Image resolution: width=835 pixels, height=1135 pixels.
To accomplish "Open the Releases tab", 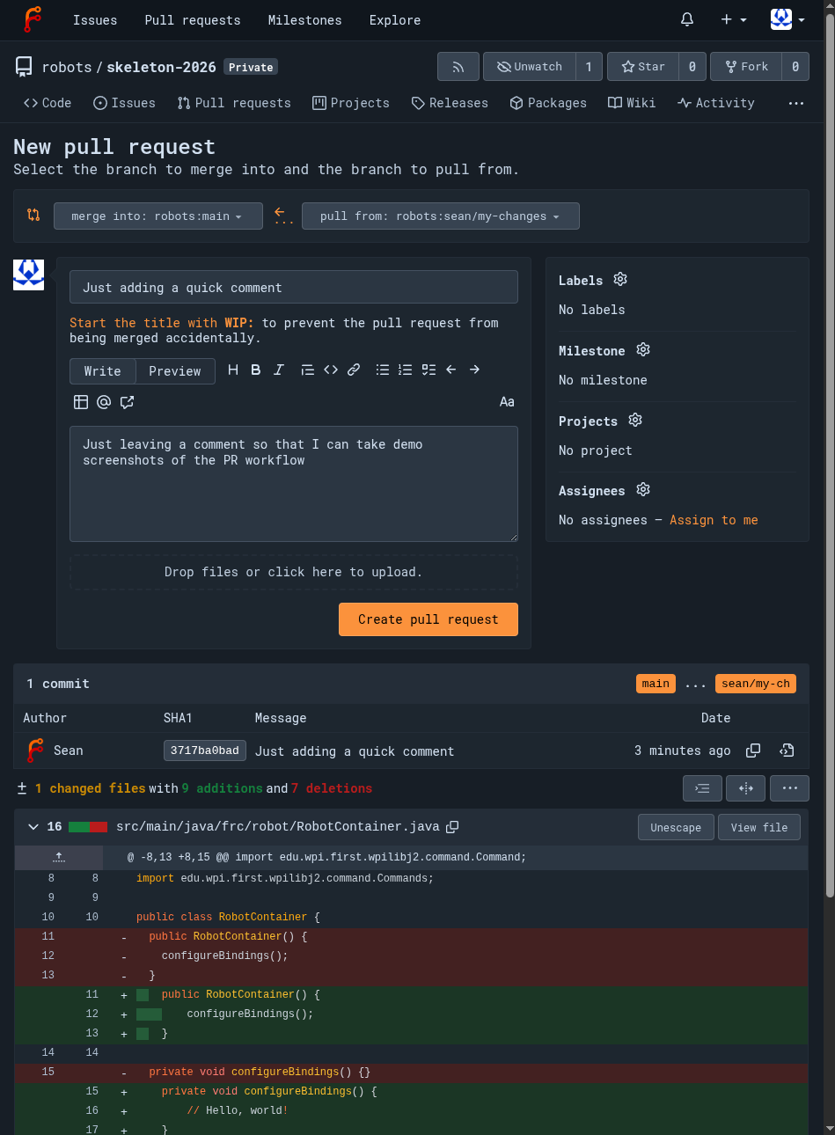I will [x=450, y=103].
